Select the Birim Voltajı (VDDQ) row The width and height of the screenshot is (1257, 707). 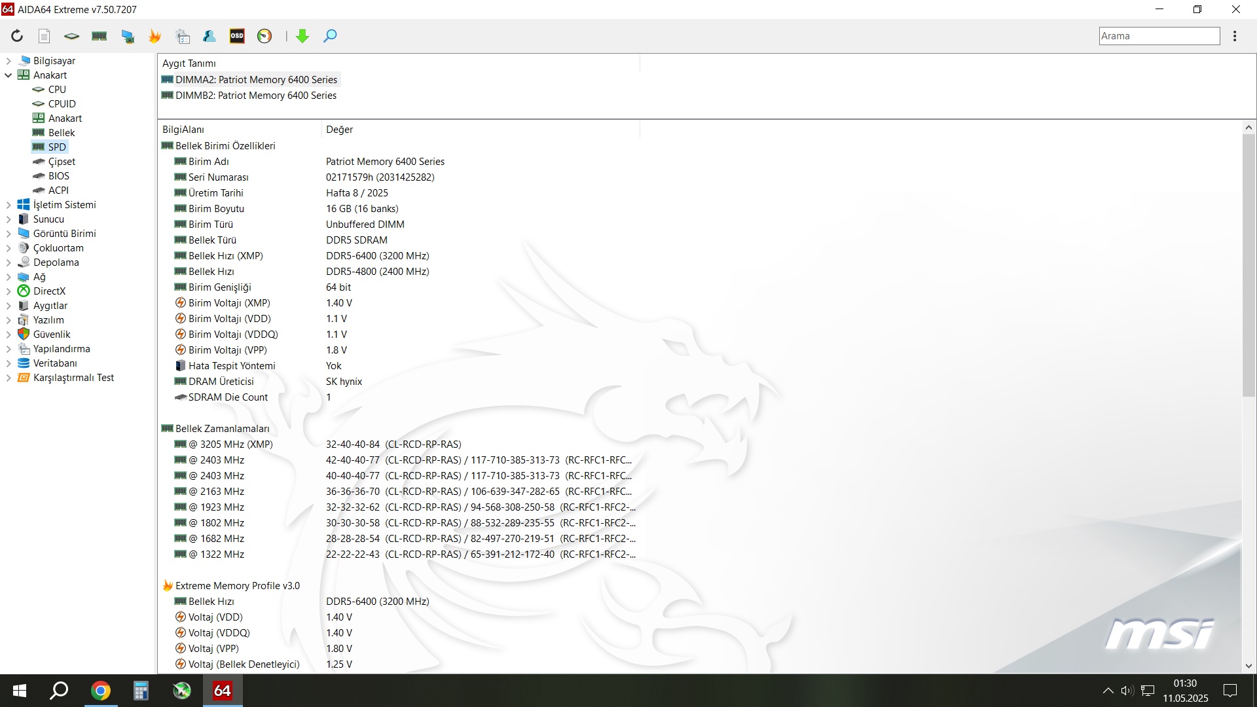[397, 335]
